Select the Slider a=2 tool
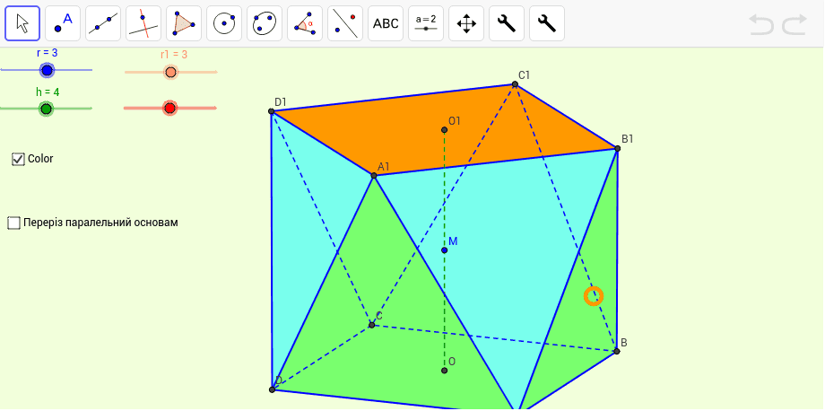This screenshot has width=825, height=411. pyautogui.click(x=426, y=23)
